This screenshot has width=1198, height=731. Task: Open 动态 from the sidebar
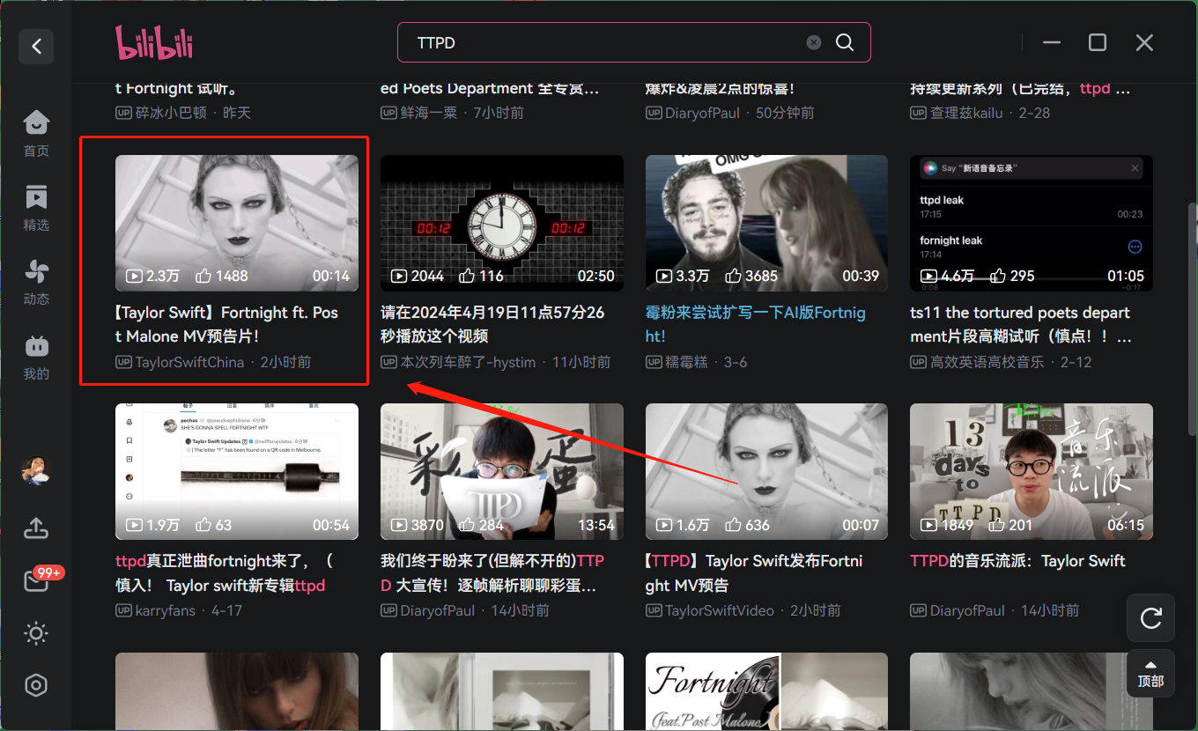pos(36,282)
